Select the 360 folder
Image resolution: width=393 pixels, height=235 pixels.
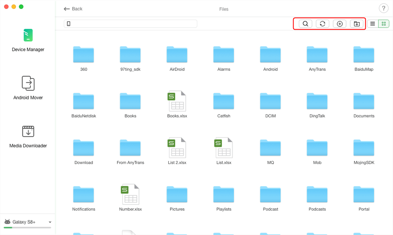[83, 59]
